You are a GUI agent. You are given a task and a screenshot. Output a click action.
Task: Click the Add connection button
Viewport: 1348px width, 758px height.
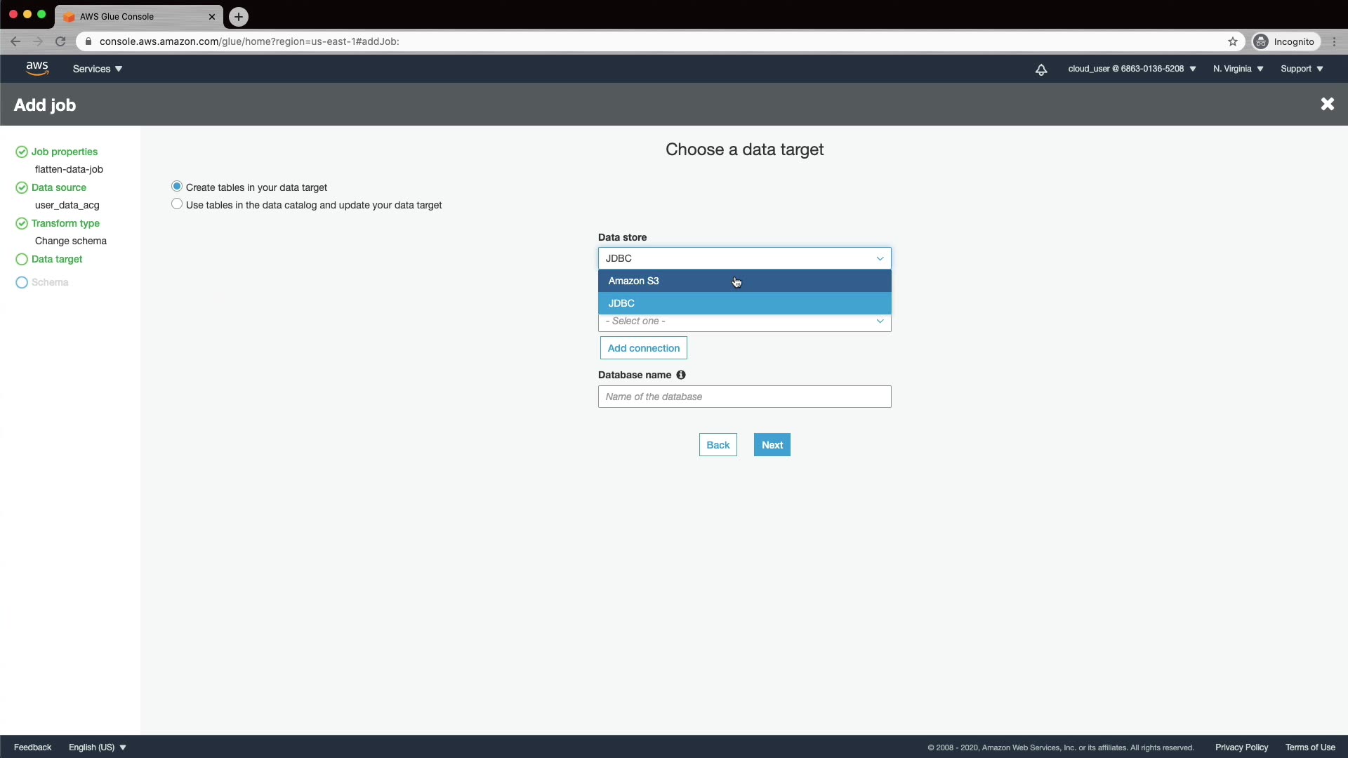[x=643, y=348]
